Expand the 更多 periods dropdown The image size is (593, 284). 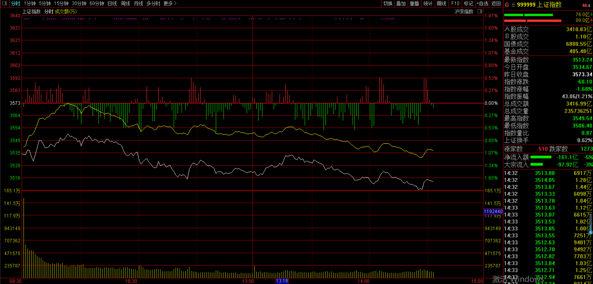(170, 3)
